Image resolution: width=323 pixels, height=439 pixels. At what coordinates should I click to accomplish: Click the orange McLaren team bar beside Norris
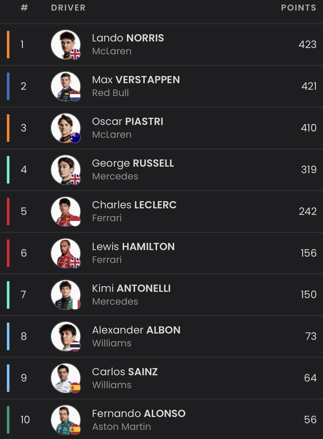[x=8, y=44]
